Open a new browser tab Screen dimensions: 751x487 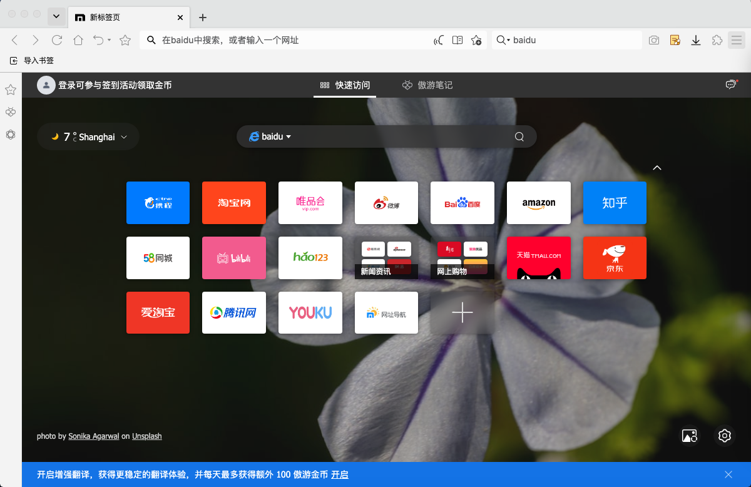click(x=202, y=18)
